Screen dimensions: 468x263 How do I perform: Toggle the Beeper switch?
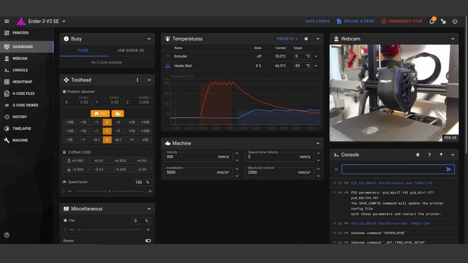(148, 241)
